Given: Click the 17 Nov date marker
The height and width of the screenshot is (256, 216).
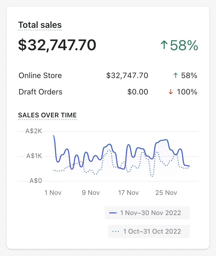Looking at the screenshot, I should (x=128, y=193).
